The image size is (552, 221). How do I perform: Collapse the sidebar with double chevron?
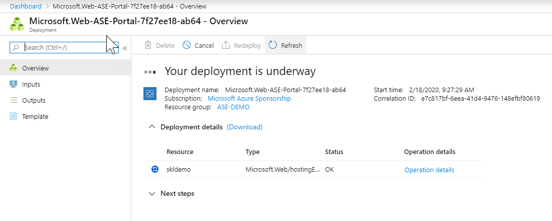125,48
